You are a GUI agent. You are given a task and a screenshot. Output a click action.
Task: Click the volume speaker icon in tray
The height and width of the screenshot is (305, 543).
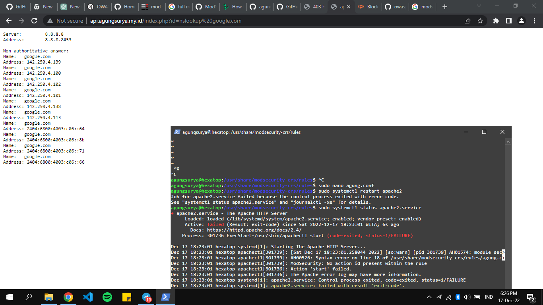pyautogui.click(x=467, y=297)
